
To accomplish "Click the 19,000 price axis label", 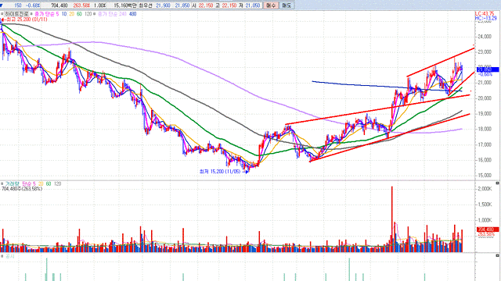I will [x=485, y=114].
